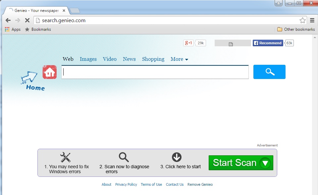
Task: Click the 63k Facebook recommend count
Action: click(x=289, y=43)
